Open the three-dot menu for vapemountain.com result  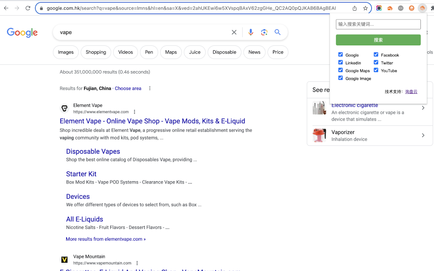[x=137, y=263]
